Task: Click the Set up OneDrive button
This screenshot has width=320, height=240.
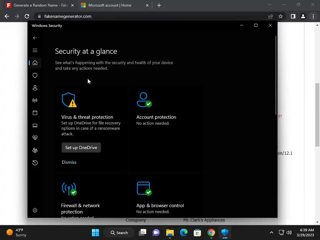Action: 81,147
